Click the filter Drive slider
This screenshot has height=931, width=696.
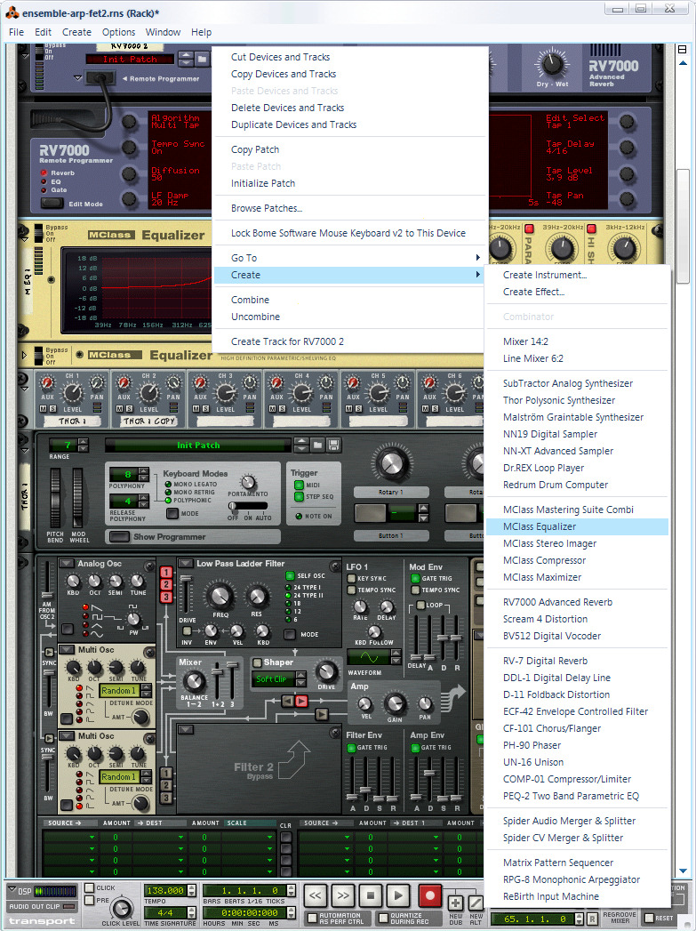[x=187, y=596]
